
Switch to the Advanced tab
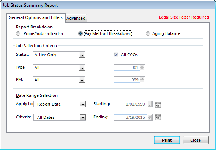pos(76,18)
